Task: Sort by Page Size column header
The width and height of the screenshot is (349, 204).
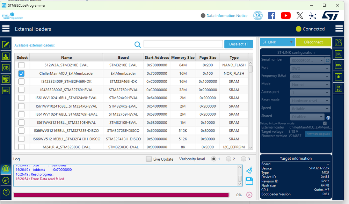Action: tap(208, 57)
